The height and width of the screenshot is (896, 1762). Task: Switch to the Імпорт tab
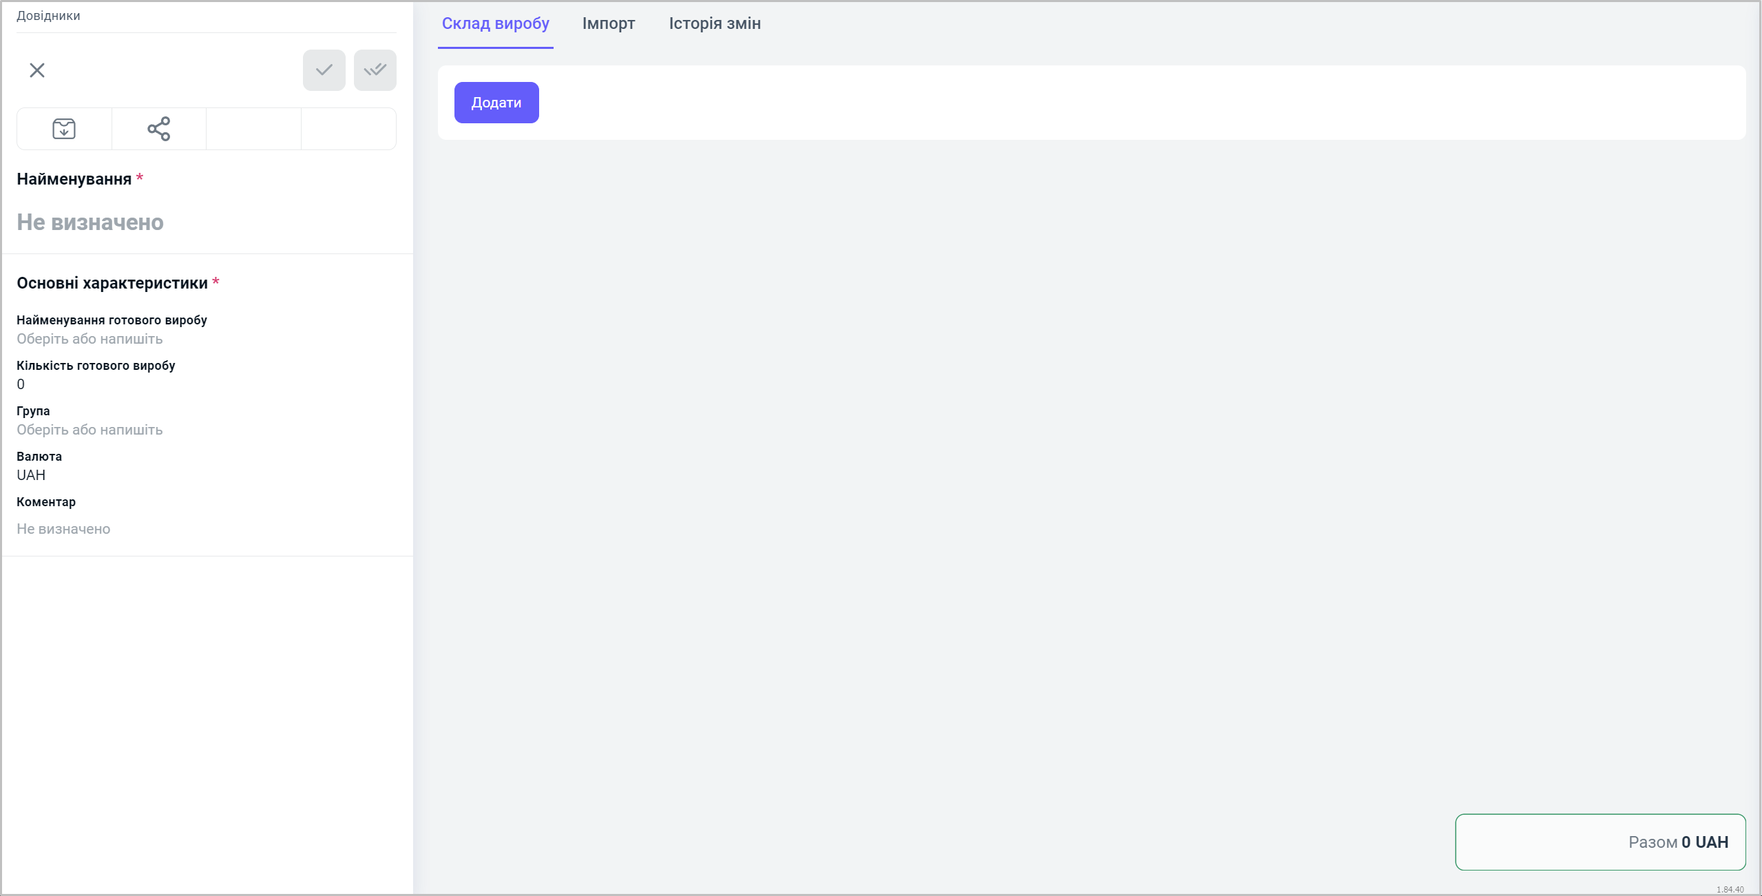click(609, 23)
